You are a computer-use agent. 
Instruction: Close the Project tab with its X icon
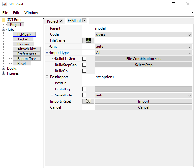[61, 21]
